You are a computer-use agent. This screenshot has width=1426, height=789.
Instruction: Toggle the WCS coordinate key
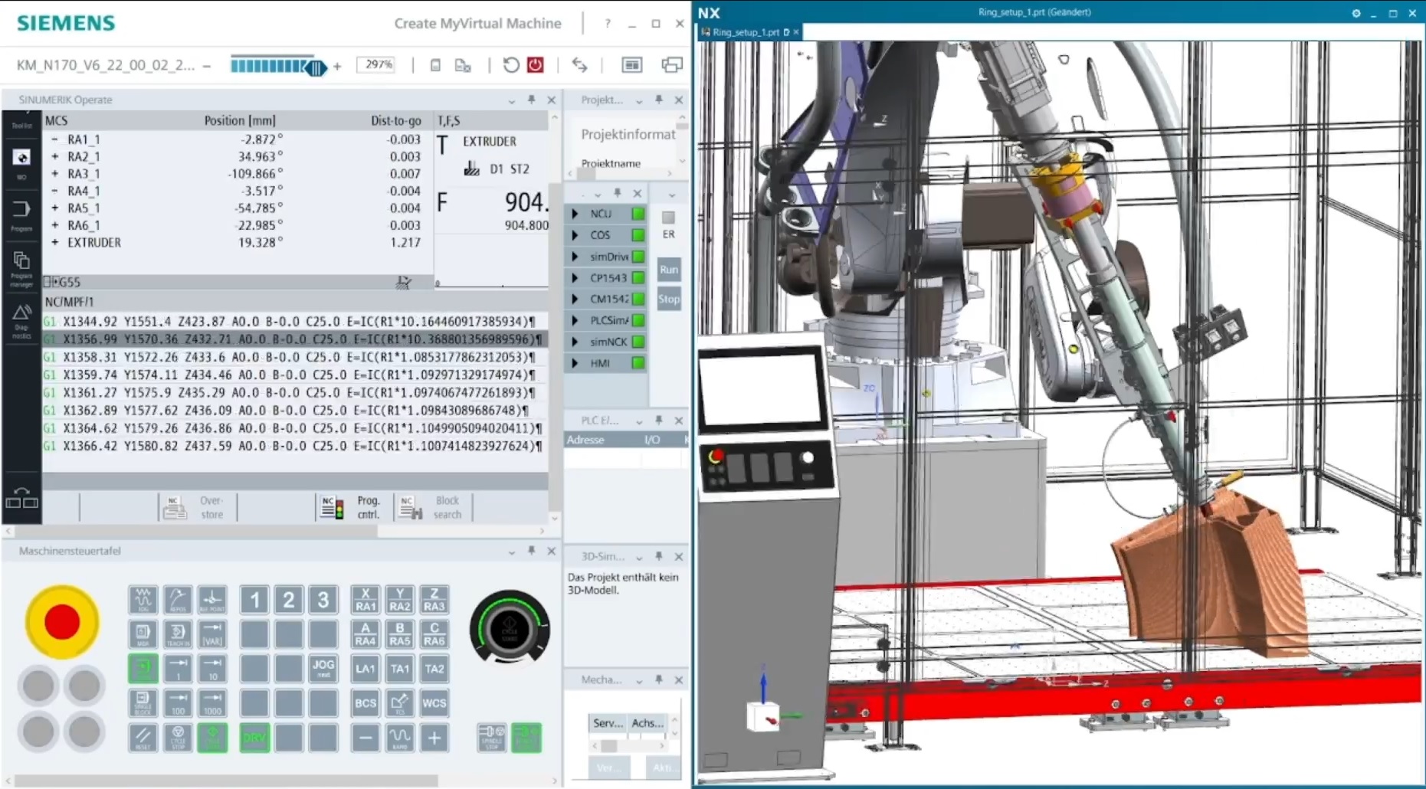click(x=434, y=702)
